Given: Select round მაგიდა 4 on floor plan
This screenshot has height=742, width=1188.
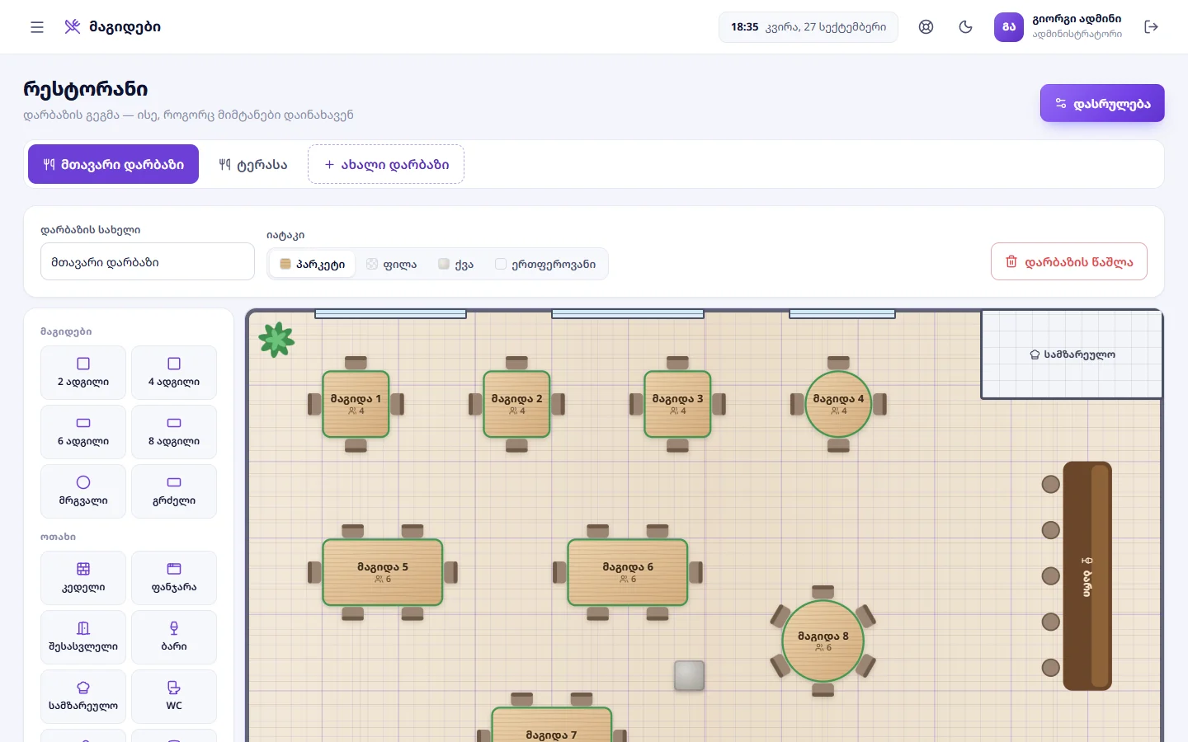Looking at the screenshot, I should click(838, 404).
